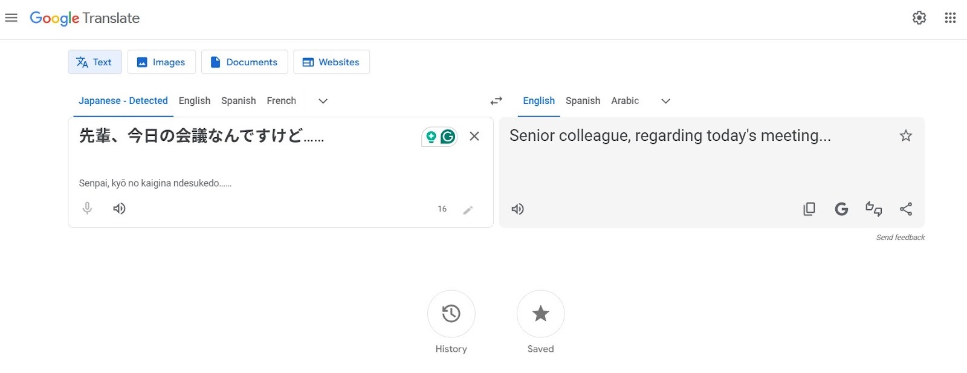Screen dimensions: 967x373
Task: Click the Send feedback link
Action: [x=901, y=238]
